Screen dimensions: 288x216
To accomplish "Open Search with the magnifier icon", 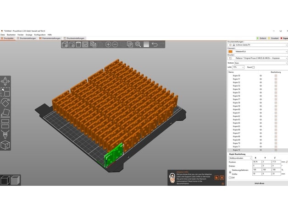I will (x=138, y=44).
